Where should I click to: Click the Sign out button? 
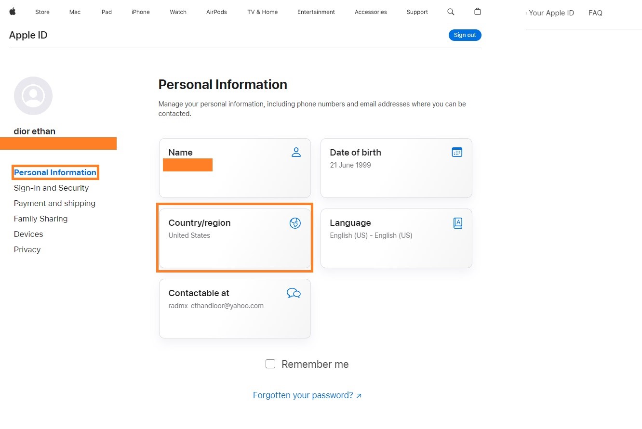465,35
